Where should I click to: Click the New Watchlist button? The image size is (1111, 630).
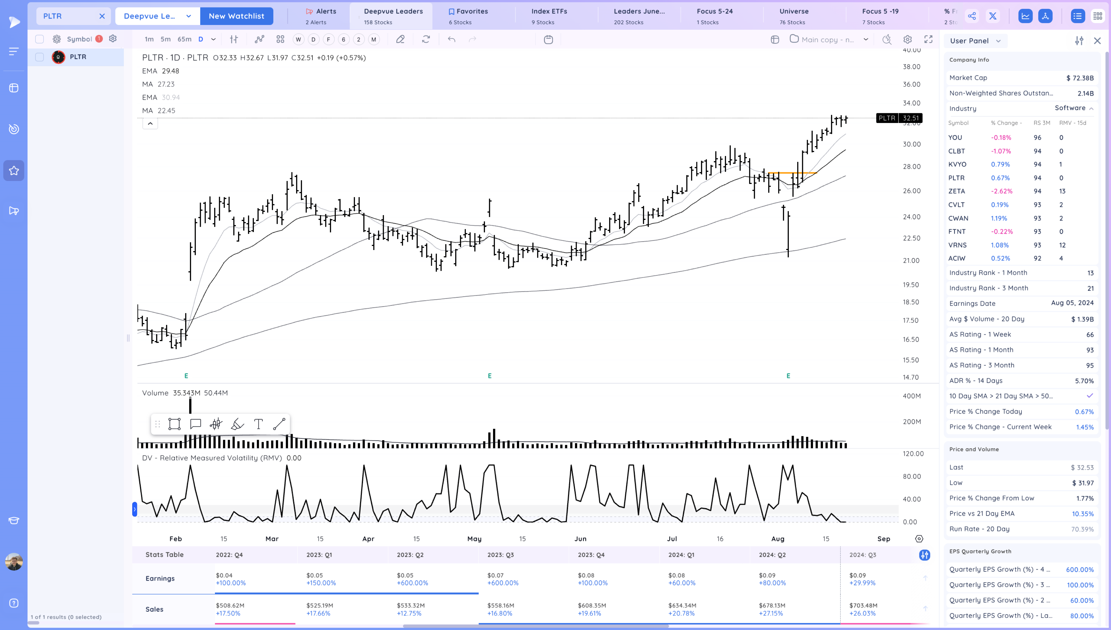coord(236,16)
